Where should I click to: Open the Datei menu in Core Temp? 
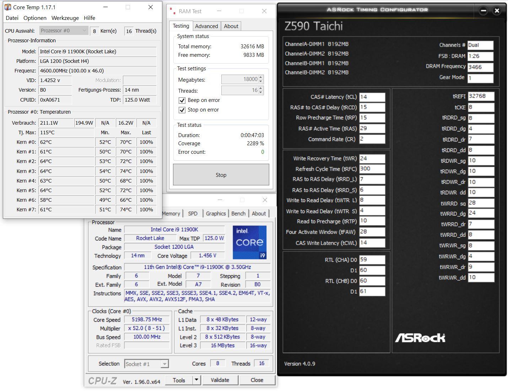coord(12,18)
